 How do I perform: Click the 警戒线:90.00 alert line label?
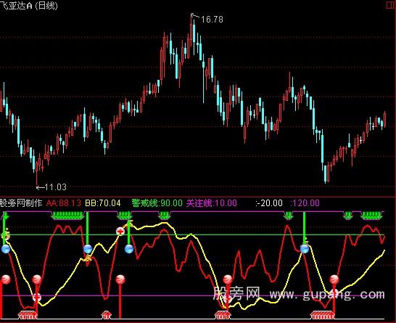(157, 203)
